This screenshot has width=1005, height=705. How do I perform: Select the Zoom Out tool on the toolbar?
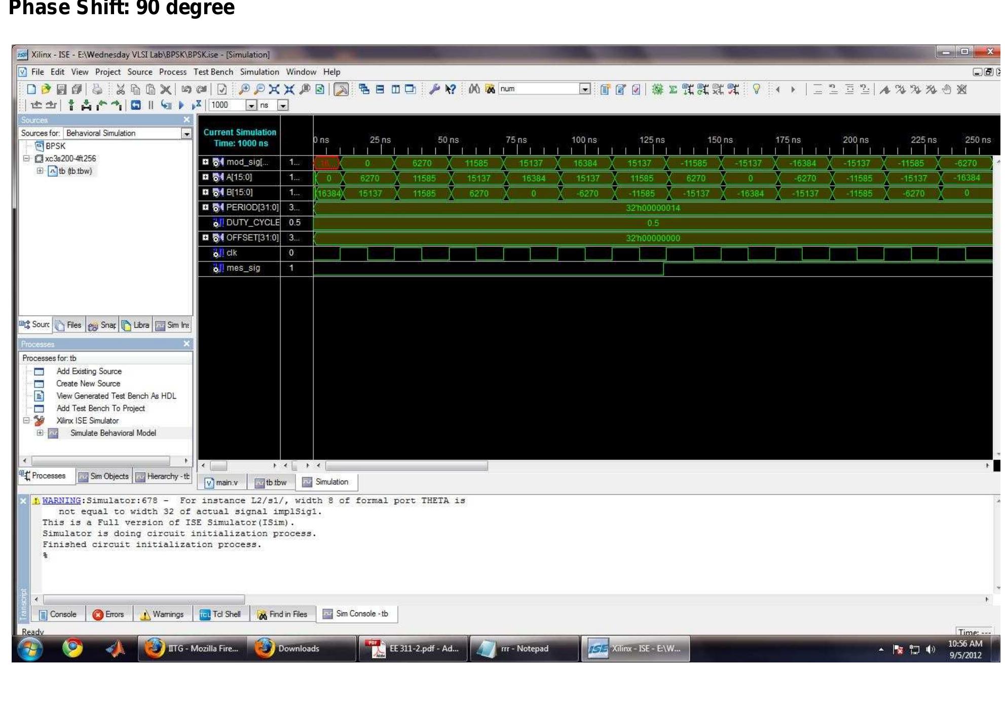pos(260,89)
